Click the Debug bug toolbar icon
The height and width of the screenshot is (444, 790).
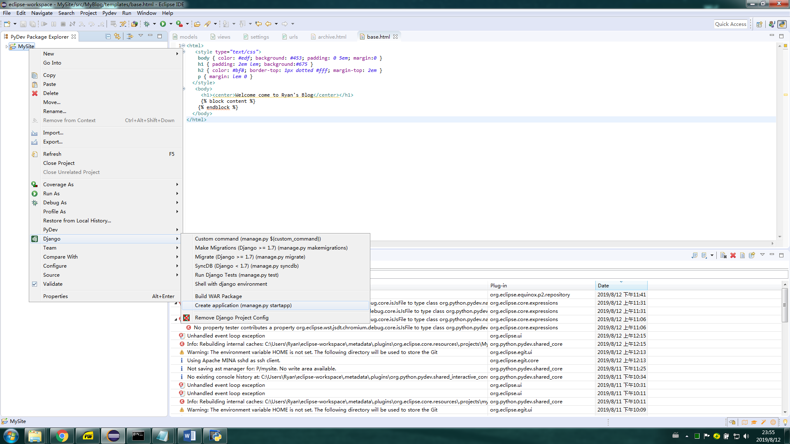[147, 24]
